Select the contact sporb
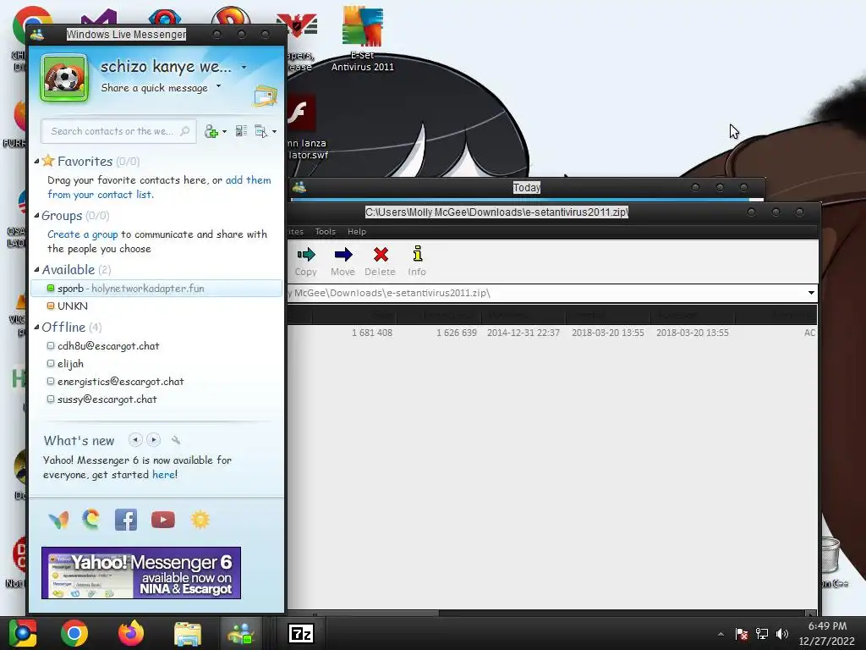Image resolution: width=866 pixels, height=650 pixels. tap(156, 289)
